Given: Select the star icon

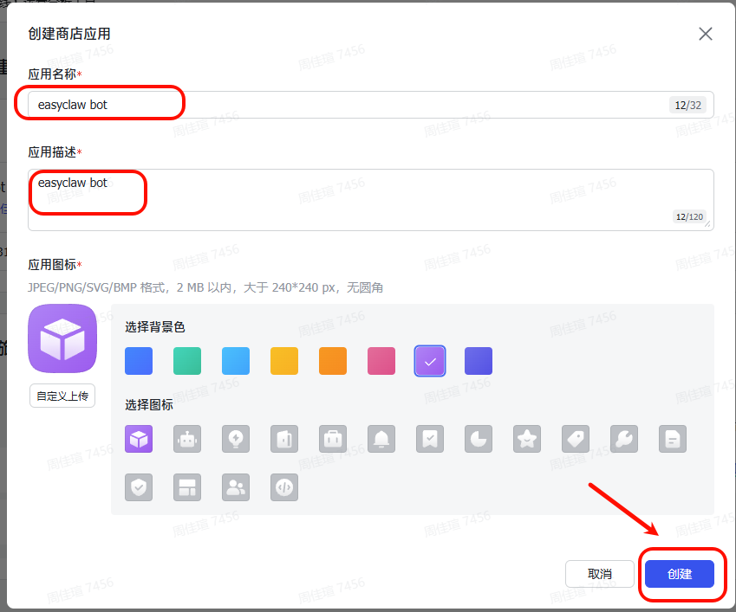Looking at the screenshot, I should [x=527, y=439].
